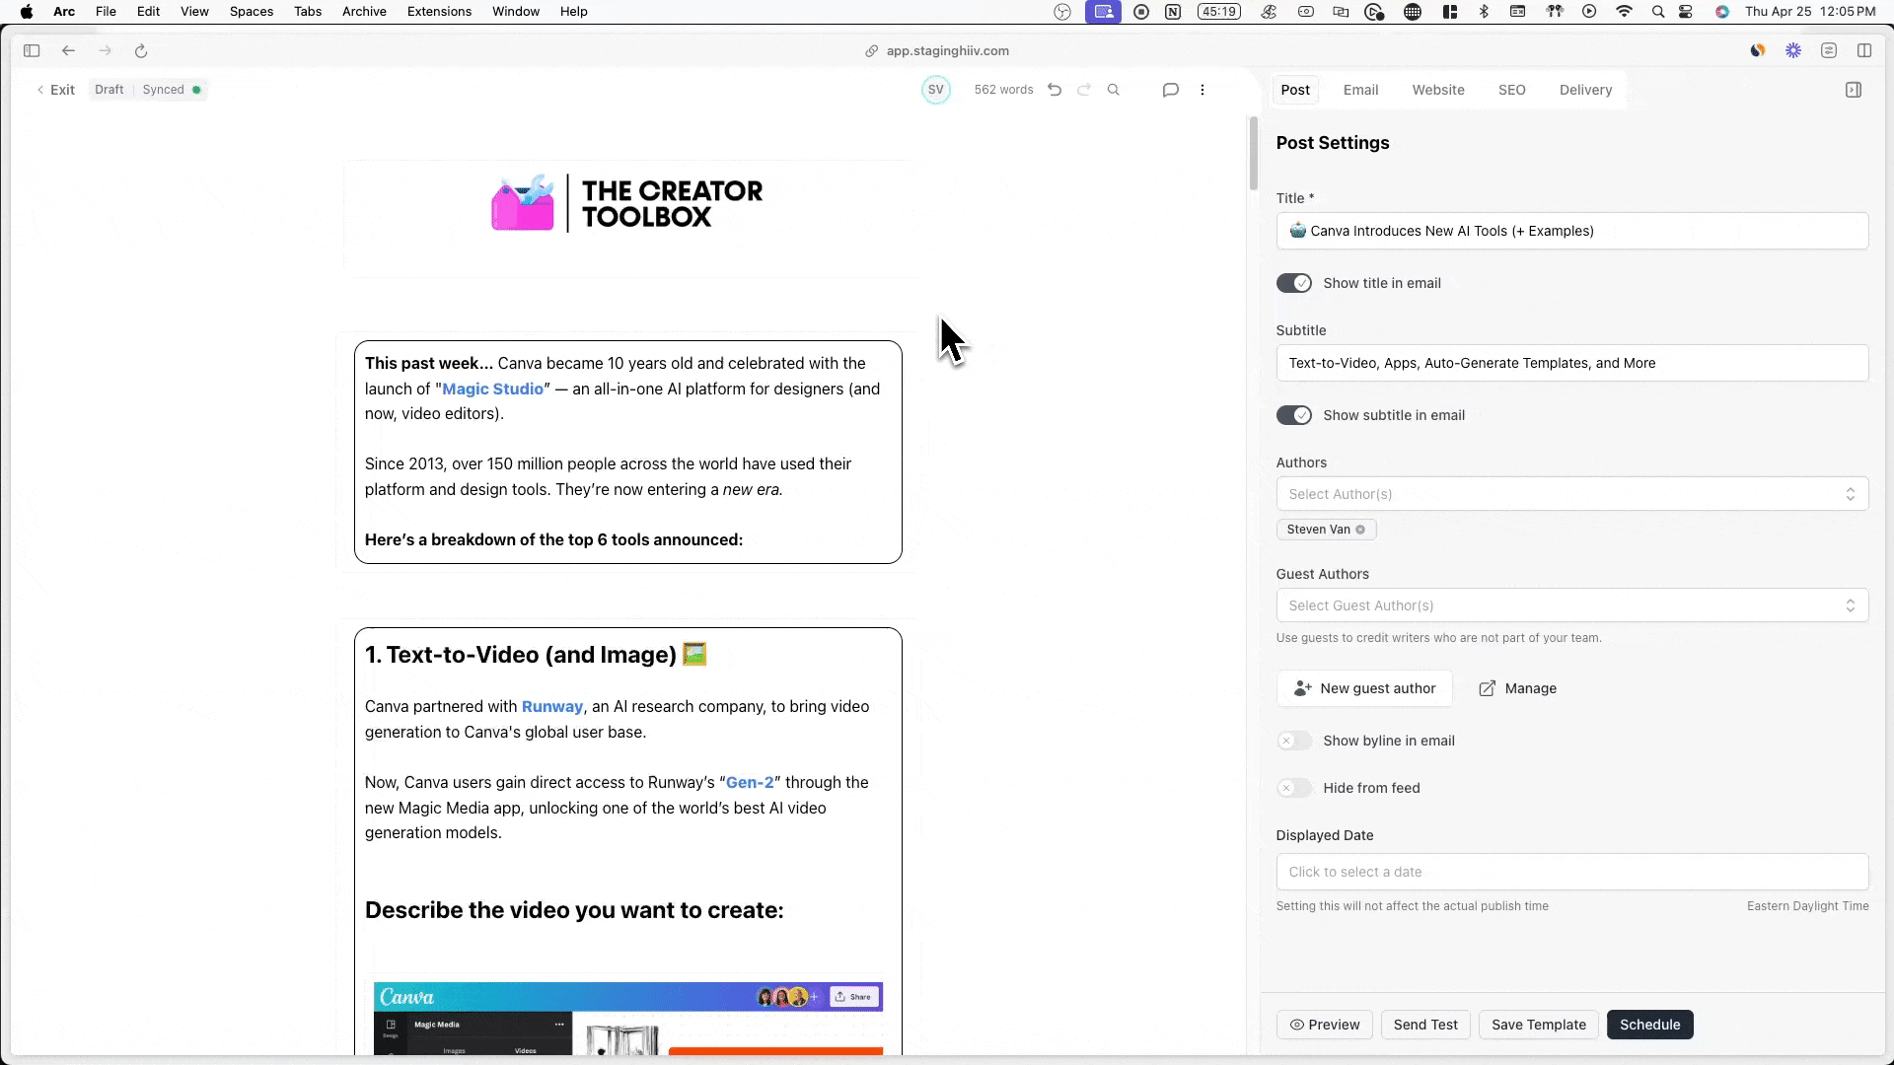Click the Draft status label

coord(109,90)
